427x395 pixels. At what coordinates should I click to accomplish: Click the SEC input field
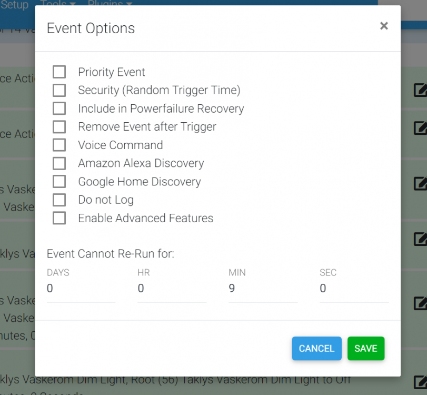pos(354,289)
